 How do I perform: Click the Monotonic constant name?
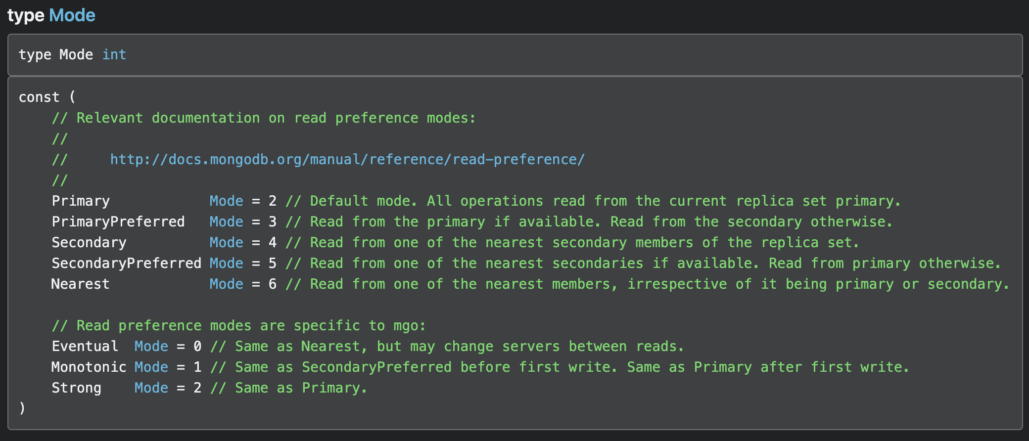point(89,367)
